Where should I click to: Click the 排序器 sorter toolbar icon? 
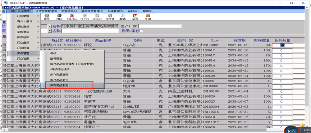tap(97, 17)
